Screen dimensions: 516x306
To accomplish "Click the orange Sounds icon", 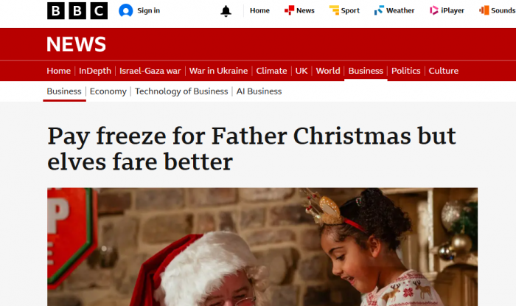I will pyautogui.click(x=484, y=10).
